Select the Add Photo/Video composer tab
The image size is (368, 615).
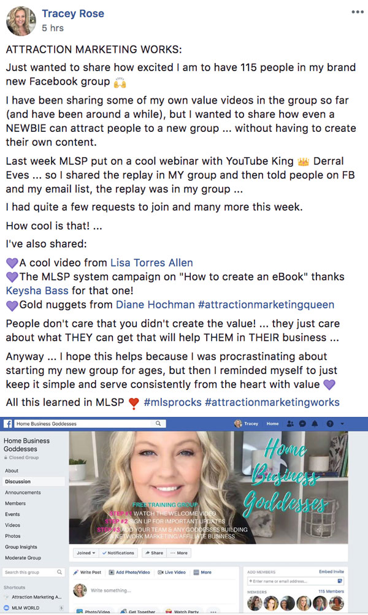129,572
